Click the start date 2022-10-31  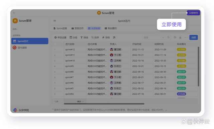click(138, 55)
